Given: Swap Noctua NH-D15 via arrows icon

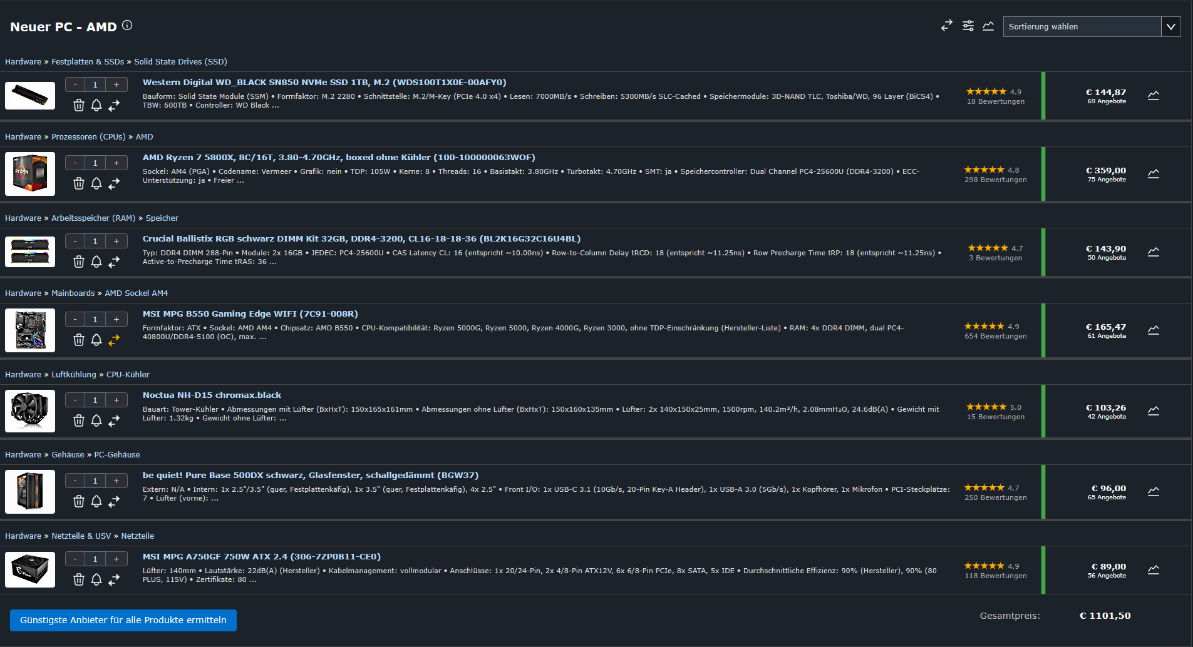Looking at the screenshot, I should 114,421.
